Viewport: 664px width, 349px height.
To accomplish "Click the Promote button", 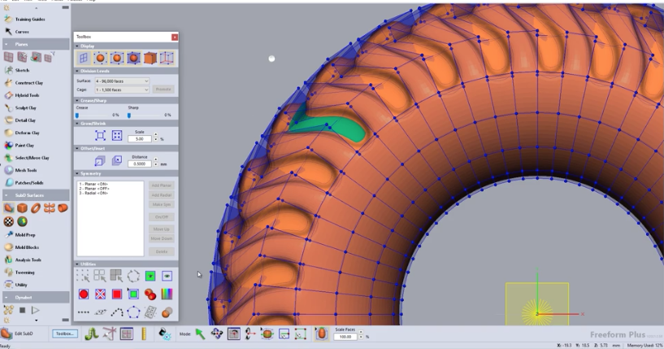I will (x=163, y=89).
